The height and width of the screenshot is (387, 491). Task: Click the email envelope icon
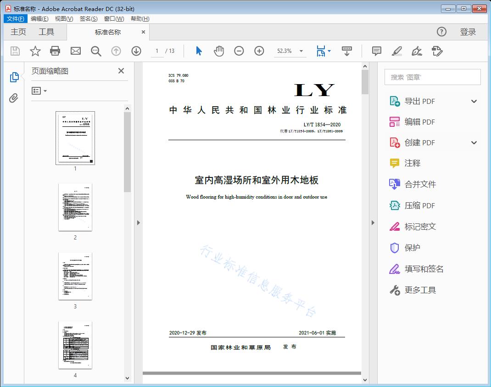[76, 51]
